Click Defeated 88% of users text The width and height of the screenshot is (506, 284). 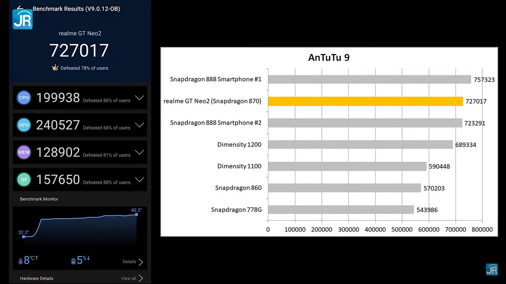pyautogui.click(x=107, y=182)
